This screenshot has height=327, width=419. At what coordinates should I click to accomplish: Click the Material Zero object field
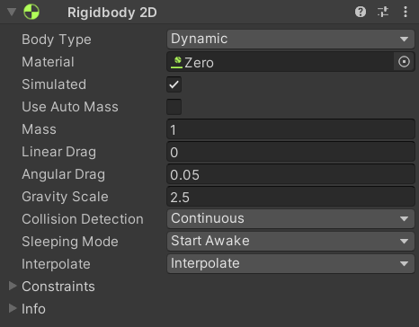click(x=281, y=62)
